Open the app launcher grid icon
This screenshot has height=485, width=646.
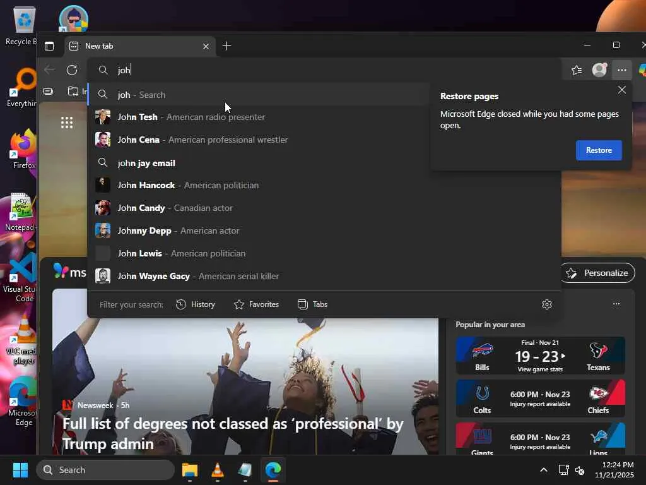click(x=67, y=123)
